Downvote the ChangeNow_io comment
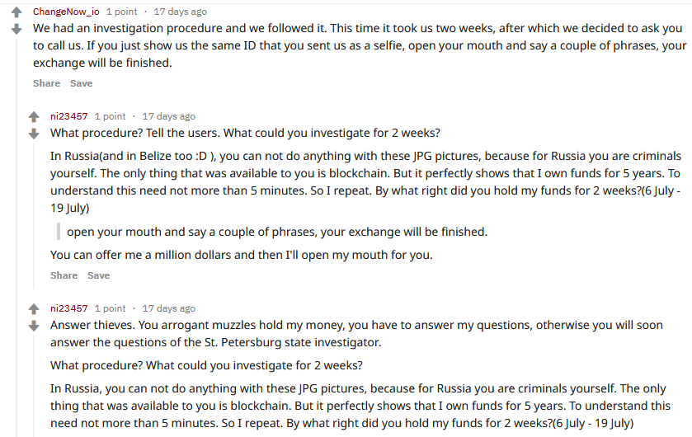692x437 pixels. tap(16, 30)
